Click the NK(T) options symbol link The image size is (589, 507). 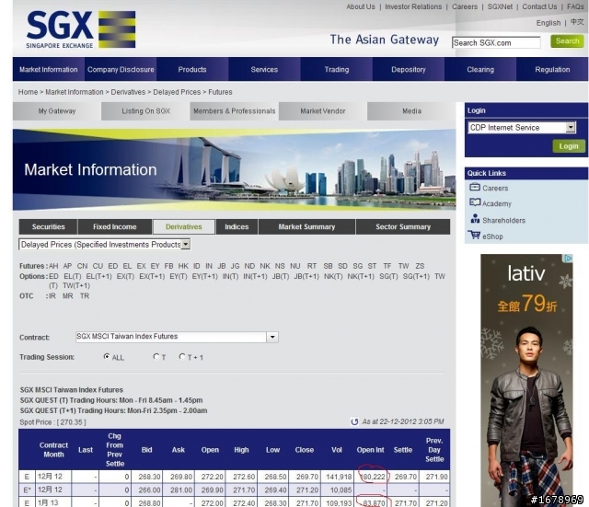333,276
